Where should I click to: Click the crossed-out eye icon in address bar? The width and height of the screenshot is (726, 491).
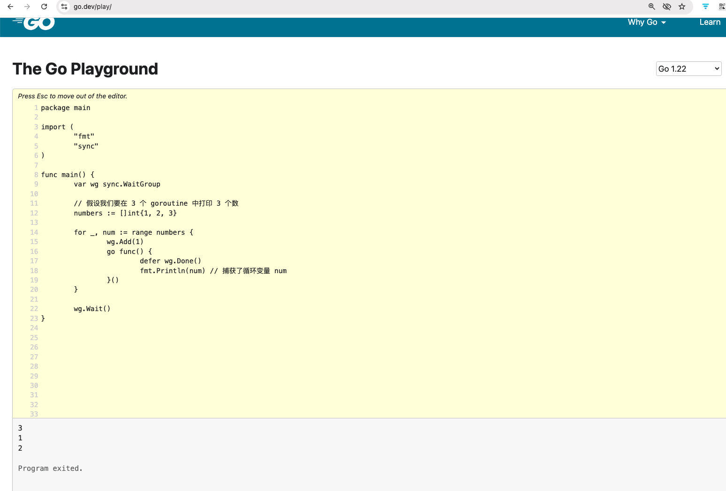coord(666,7)
